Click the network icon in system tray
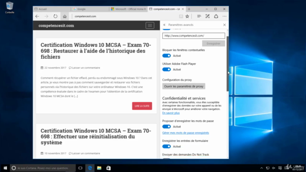Image resolution: width=306 pixels, height=172 pixels. point(268,168)
